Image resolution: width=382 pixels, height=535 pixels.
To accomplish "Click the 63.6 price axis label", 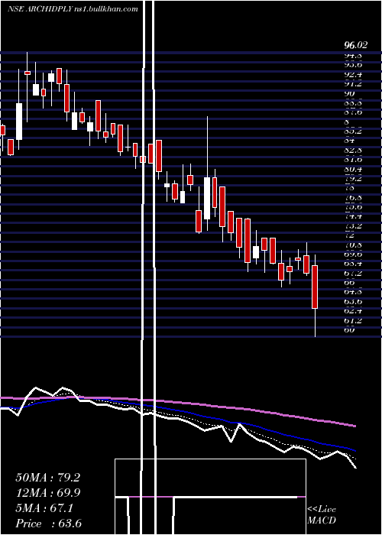I will 353,302.
